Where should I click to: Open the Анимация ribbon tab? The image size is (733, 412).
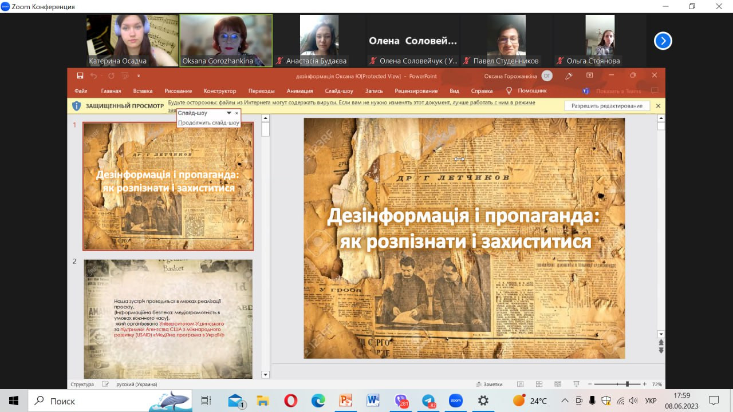tap(299, 90)
